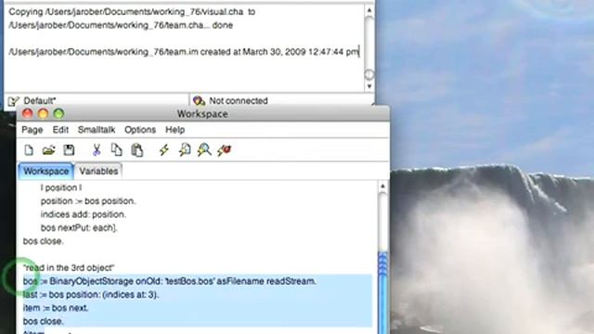Open the Help menu
594x334 pixels.
tap(175, 130)
